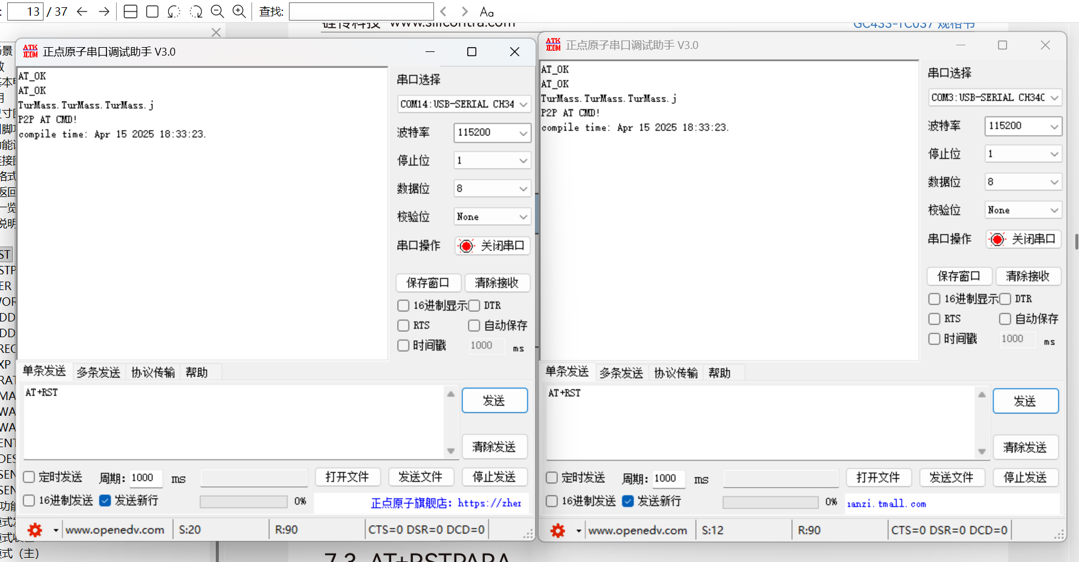Toggle RTS checkbox in COM14 window
The height and width of the screenshot is (562, 1079).
[403, 326]
